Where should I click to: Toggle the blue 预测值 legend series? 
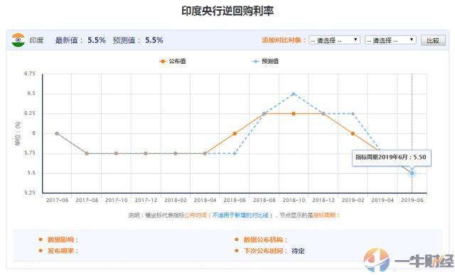coord(265,61)
